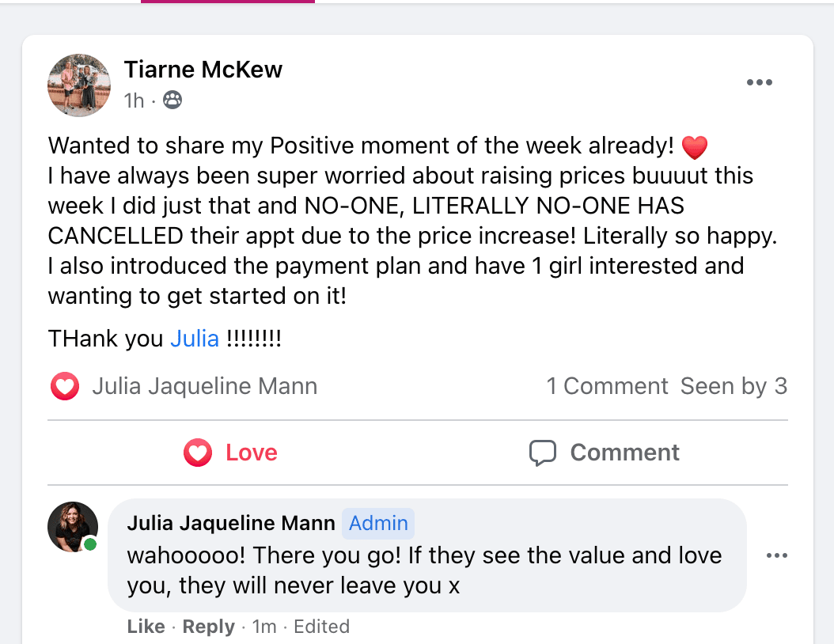Toggle the Love reaction on the post

coord(230,453)
